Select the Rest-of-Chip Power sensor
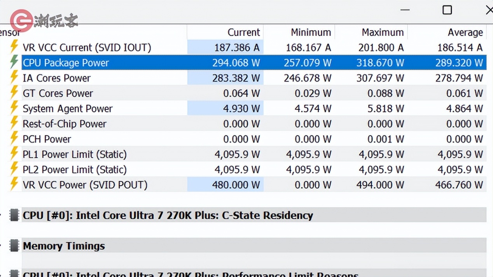 64,124
